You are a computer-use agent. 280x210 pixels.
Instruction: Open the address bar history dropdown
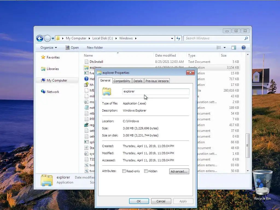(x=172, y=38)
